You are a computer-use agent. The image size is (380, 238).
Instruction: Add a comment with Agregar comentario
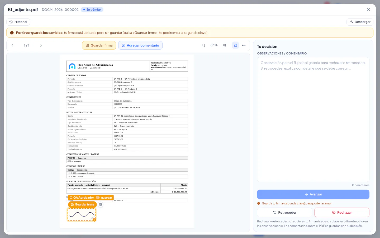point(140,45)
